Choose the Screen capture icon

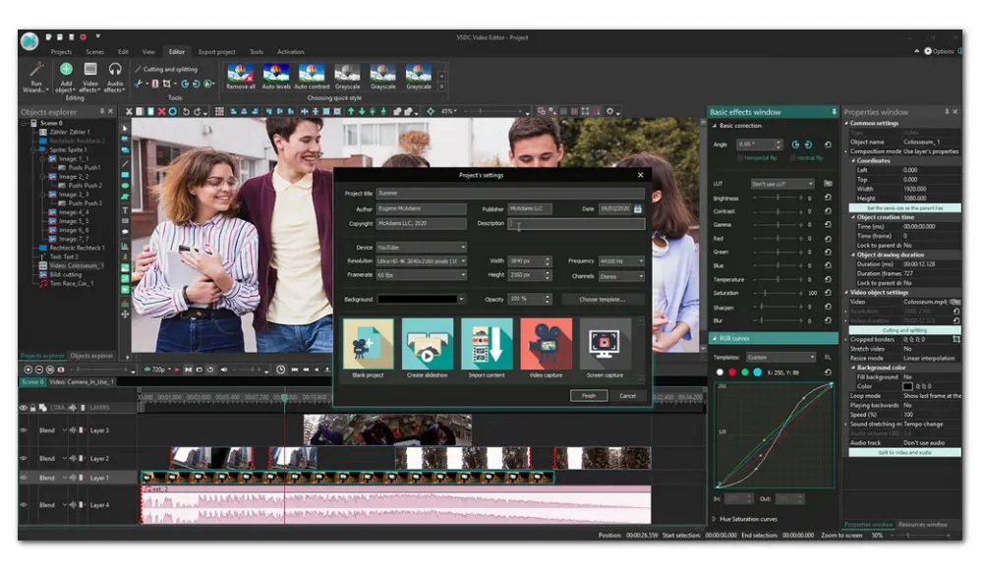point(605,344)
